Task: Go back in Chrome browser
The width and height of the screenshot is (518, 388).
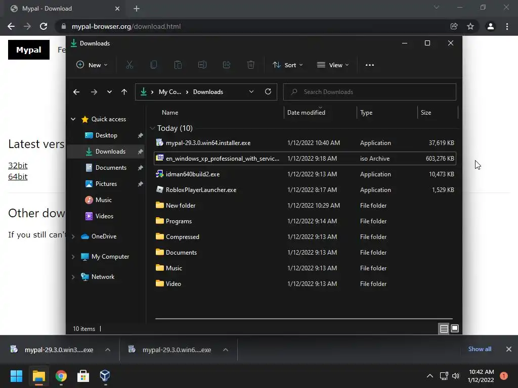Action: pos(11,26)
